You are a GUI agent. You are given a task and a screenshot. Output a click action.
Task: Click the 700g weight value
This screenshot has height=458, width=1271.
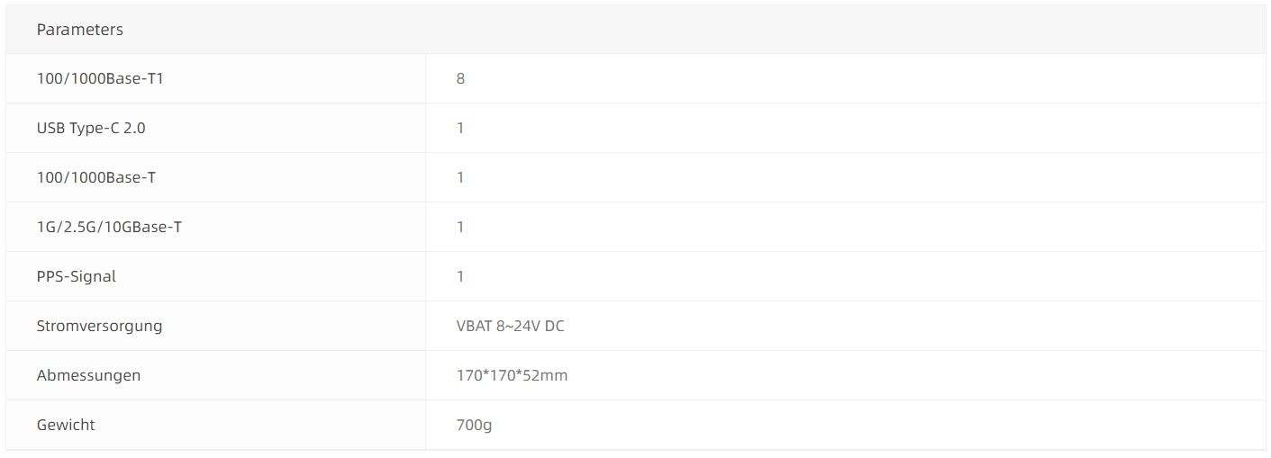[474, 425]
